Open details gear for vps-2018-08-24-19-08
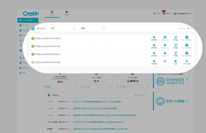The height and width of the screenshot is (133, 206). pyautogui.click(x=154, y=62)
